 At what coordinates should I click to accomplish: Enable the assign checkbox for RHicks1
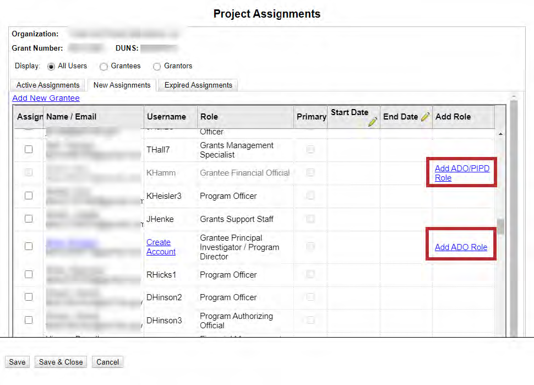(29, 275)
